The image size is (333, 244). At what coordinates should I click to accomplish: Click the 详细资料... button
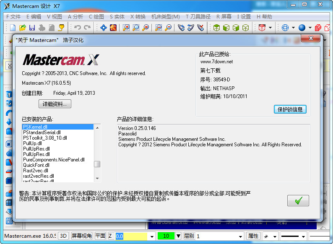tap(55, 104)
